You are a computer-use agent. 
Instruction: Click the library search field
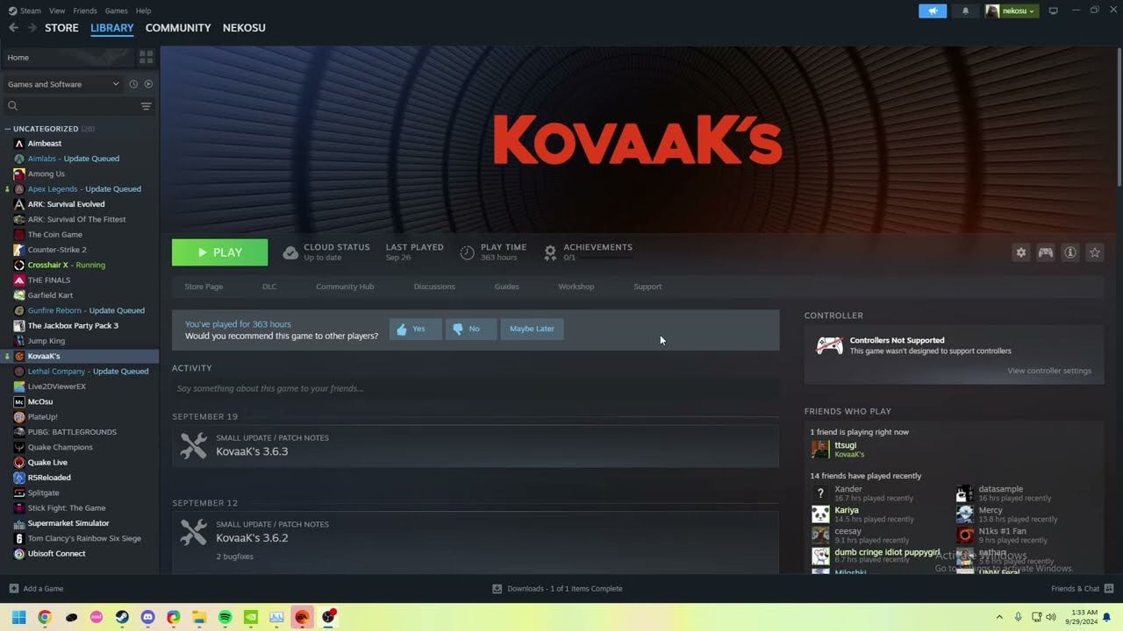click(x=72, y=106)
